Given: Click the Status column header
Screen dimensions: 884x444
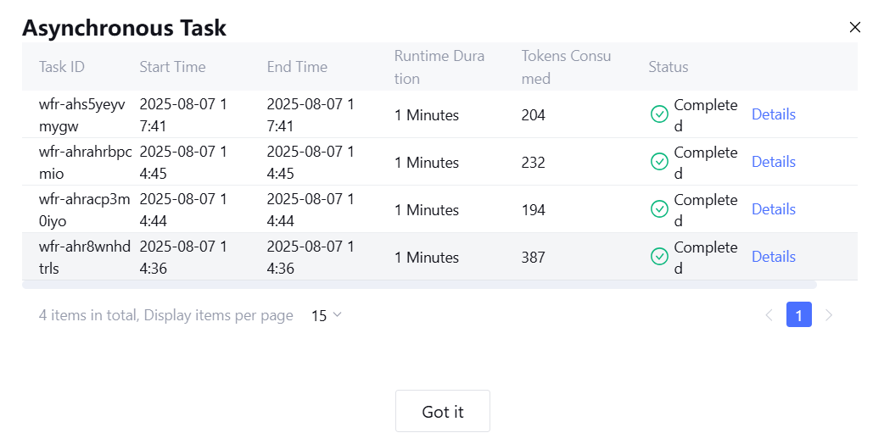Looking at the screenshot, I should click(669, 67).
